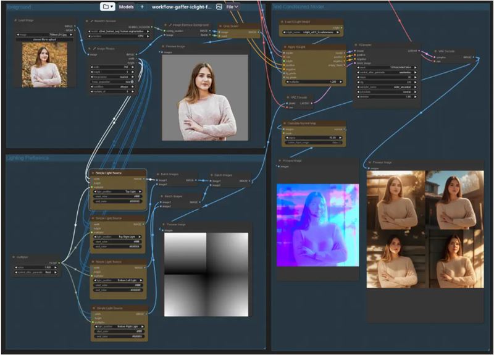Open KSampler control_after_generate randomize dropdown
Image resolution: width=494 pixels, height=355 pixels.
tap(387, 72)
